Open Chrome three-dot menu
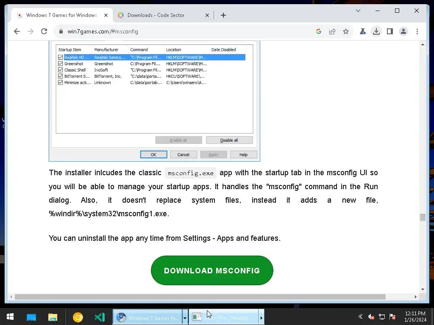The width and height of the screenshot is (434, 325). [x=417, y=31]
